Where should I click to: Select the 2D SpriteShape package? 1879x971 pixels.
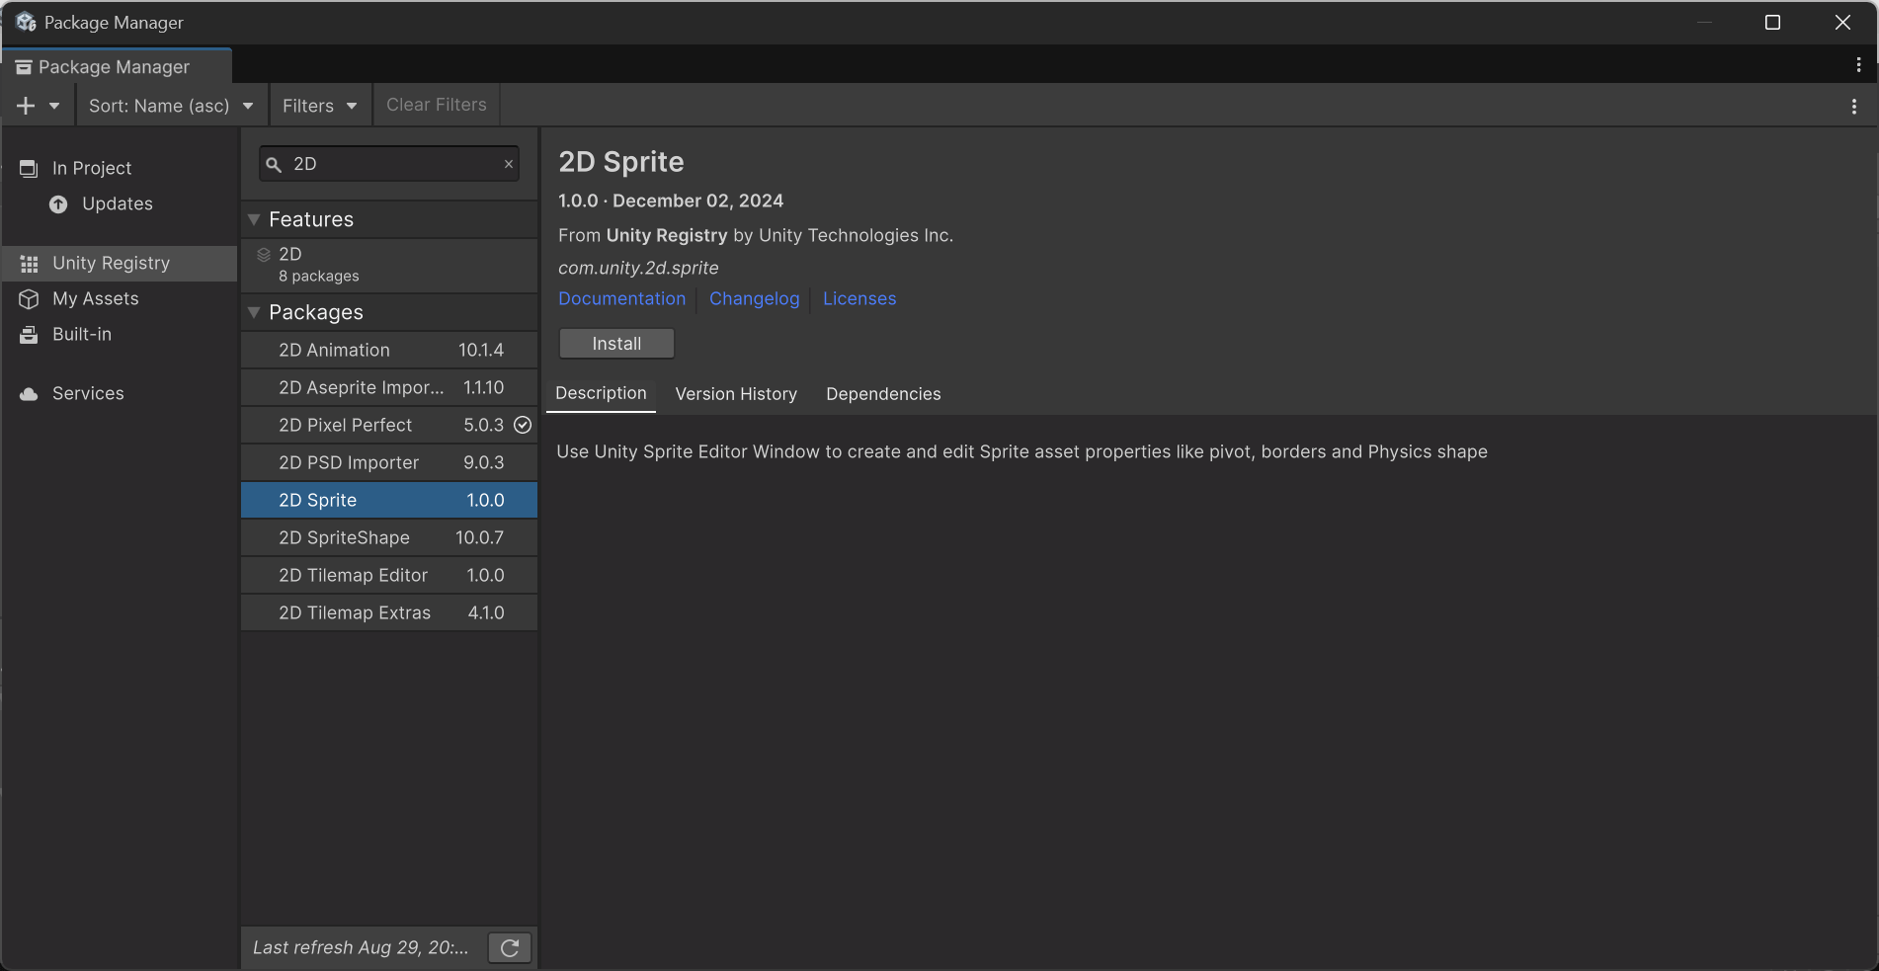(389, 537)
